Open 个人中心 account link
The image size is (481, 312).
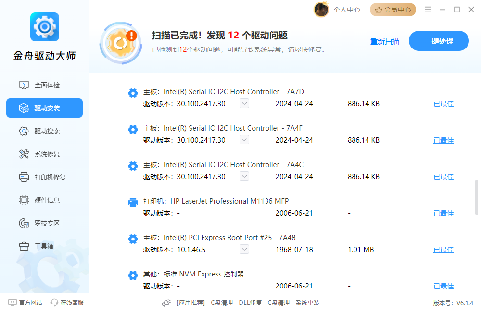click(x=347, y=10)
